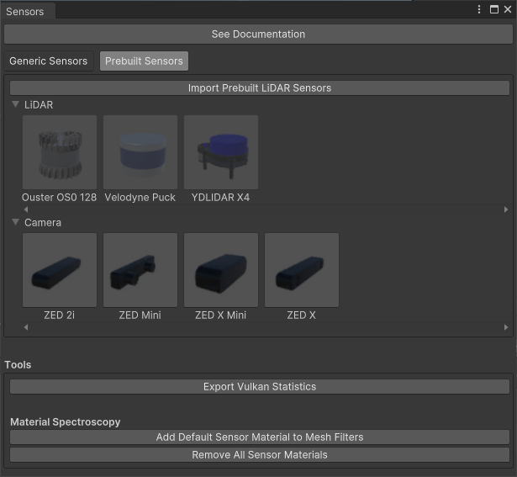
Task: Open the See Documentation button
Action: (259, 34)
